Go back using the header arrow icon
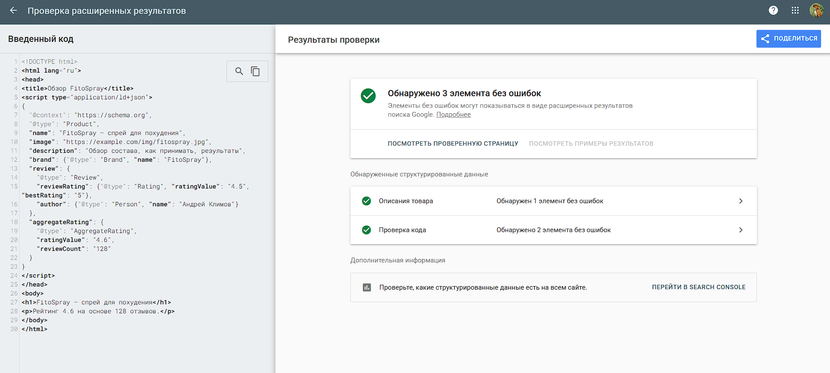Image resolution: width=830 pixels, height=373 pixels. (13, 10)
